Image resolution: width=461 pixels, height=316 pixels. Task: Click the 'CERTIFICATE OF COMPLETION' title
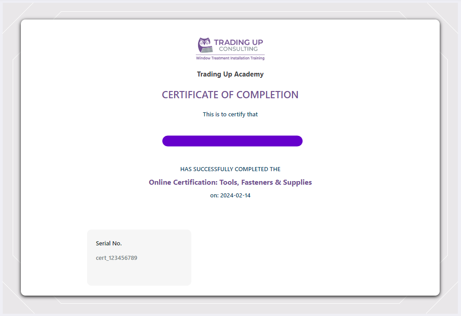[230, 95]
